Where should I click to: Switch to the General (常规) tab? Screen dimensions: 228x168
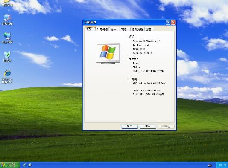[x=90, y=29]
